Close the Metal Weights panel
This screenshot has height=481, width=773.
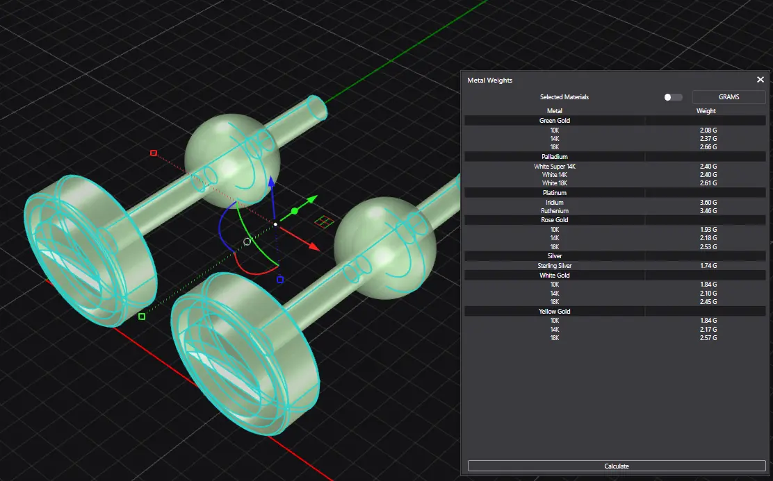tap(760, 79)
